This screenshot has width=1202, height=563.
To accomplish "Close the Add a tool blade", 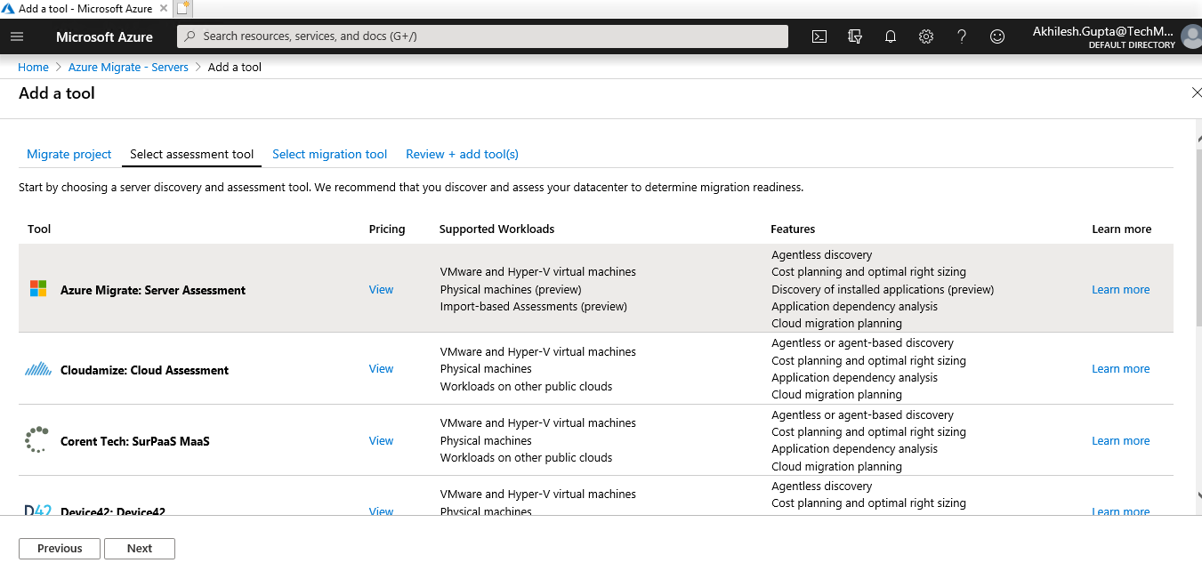I will (x=1197, y=93).
